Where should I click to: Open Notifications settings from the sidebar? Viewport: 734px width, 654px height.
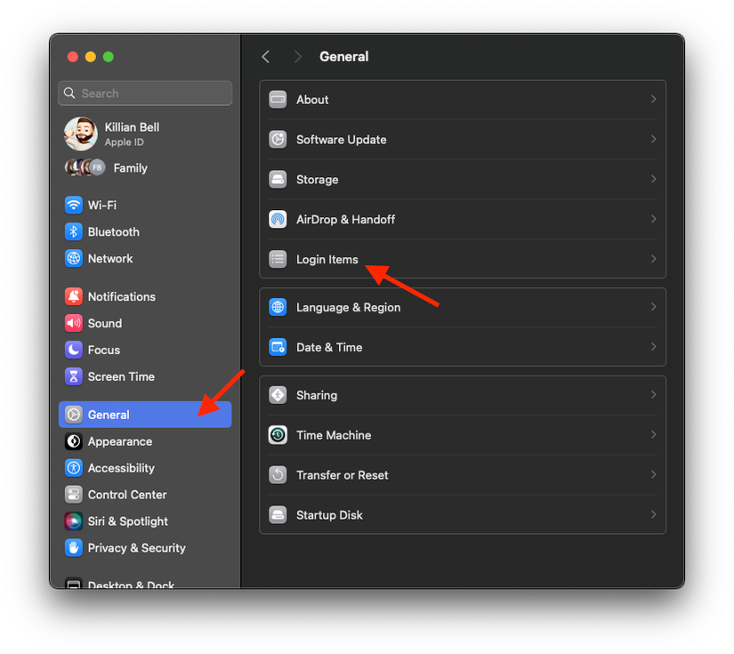point(73,295)
